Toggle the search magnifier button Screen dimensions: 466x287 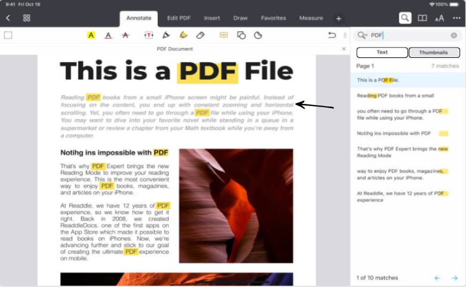[405, 18]
